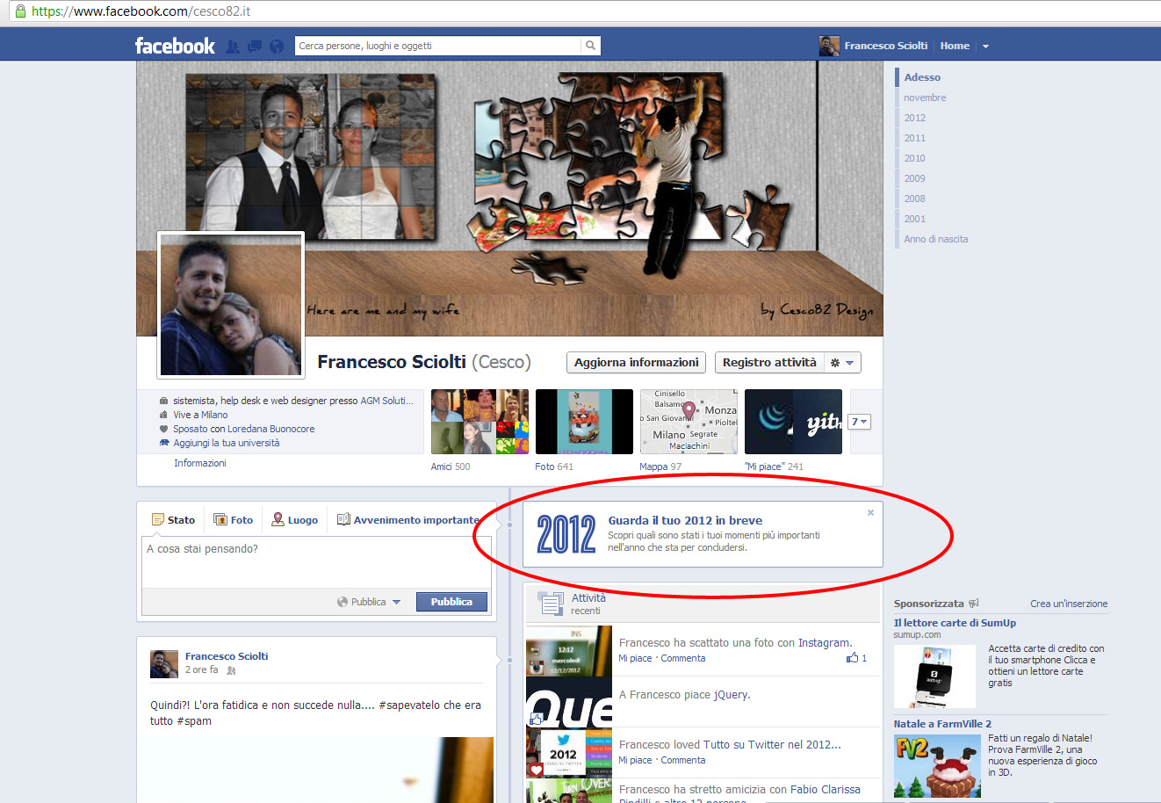Click the Facebook logo

point(174,46)
